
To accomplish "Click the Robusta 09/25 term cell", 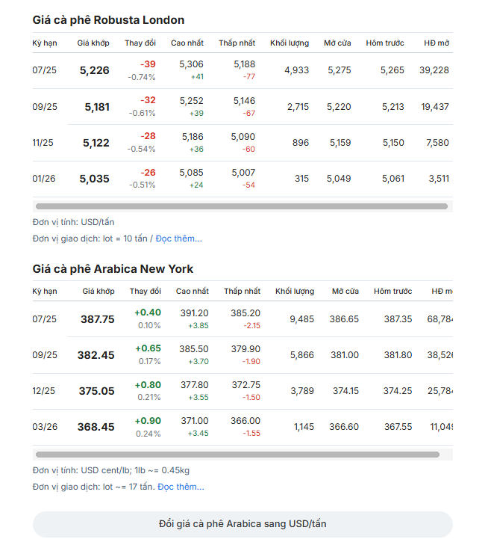I will pyautogui.click(x=45, y=107).
